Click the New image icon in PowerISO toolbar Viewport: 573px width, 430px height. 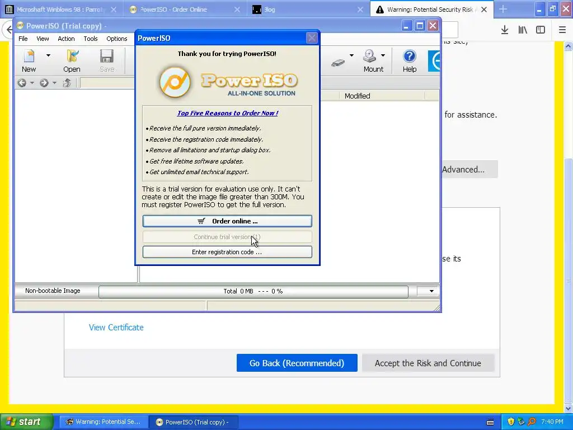[x=29, y=57]
